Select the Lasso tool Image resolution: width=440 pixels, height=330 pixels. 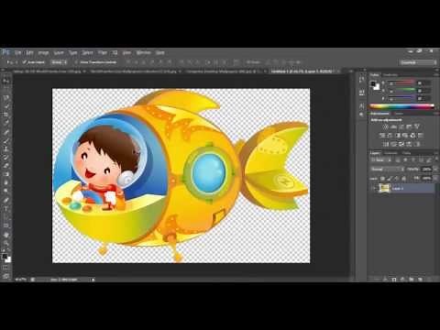[x=5, y=98]
